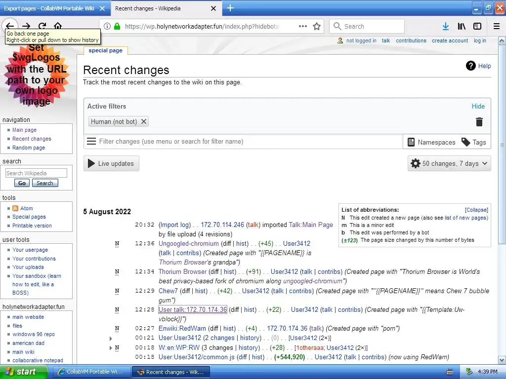Image resolution: width=506 pixels, height=379 pixels.
Task: Click the Atom feed icon
Action: [15, 208]
